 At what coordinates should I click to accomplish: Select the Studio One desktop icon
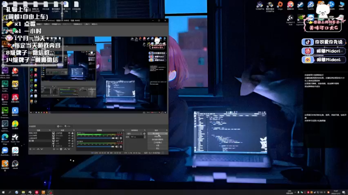point(15,139)
